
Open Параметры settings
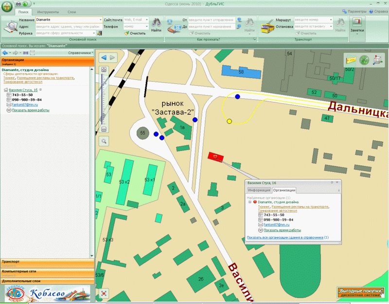(354, 11)
